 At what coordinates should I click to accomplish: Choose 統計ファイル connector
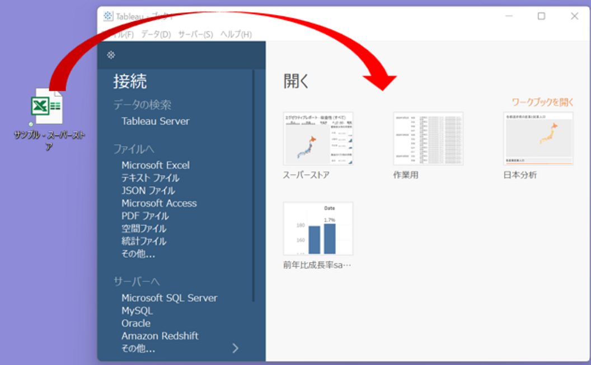click(x=144, y=241)
